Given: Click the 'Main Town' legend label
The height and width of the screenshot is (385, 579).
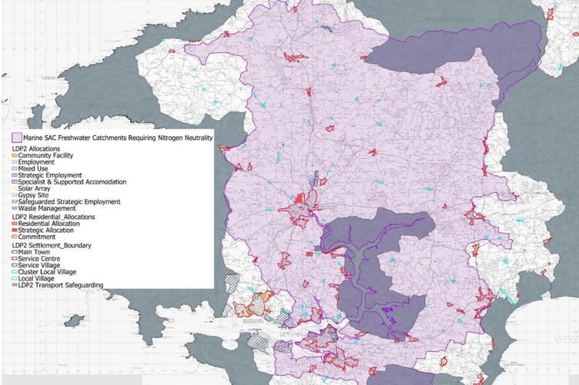Looking at the screenshot, I should [34, 252].
